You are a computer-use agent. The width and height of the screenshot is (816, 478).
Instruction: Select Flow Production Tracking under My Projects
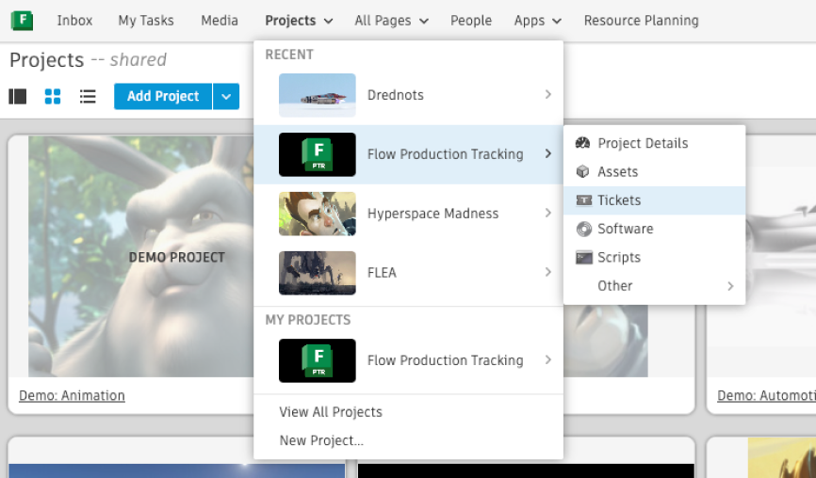(x=409, y=360)
